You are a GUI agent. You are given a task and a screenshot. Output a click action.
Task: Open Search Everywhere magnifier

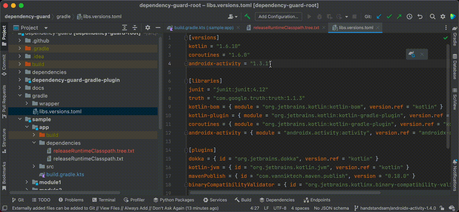(433, 17)
